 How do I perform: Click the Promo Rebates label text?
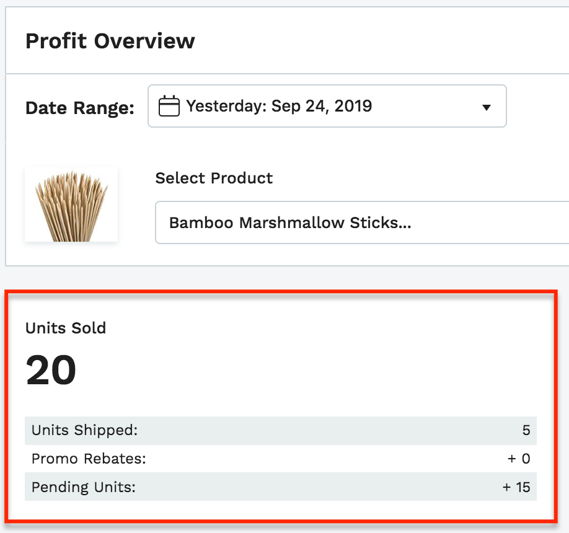89,459
